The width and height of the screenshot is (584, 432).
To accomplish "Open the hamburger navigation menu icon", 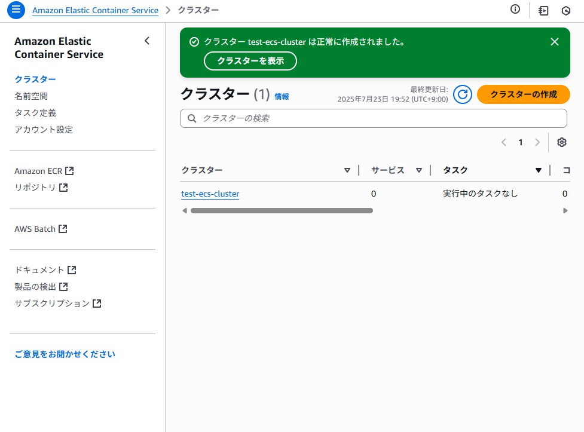I will tap(16, 10).
